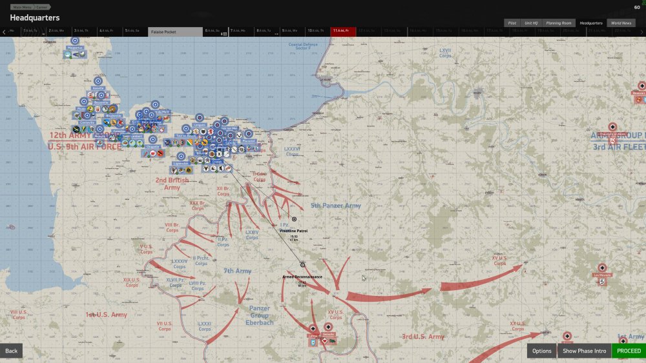Click the Maupertus airfield roundel icon
The width and height of the screenshot is (646, 363).
tap(75, 41)
